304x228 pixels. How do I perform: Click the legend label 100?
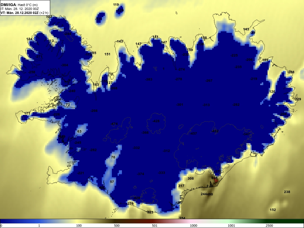(79, 226)
